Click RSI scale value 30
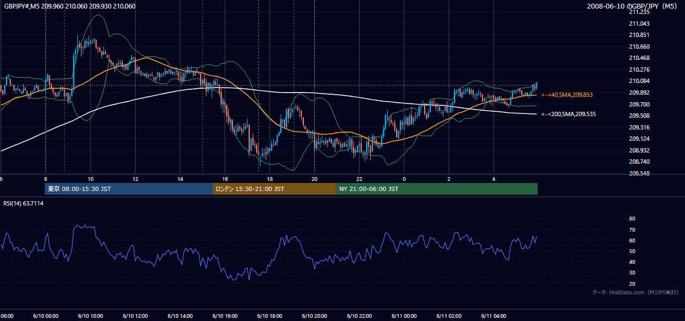This screenshot has width=685, height=321. pyautogui.click(x=632, y=273)
